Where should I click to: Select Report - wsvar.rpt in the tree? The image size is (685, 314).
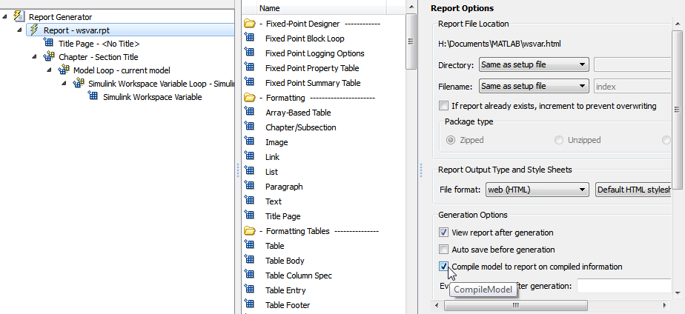(x=76, y=30)
